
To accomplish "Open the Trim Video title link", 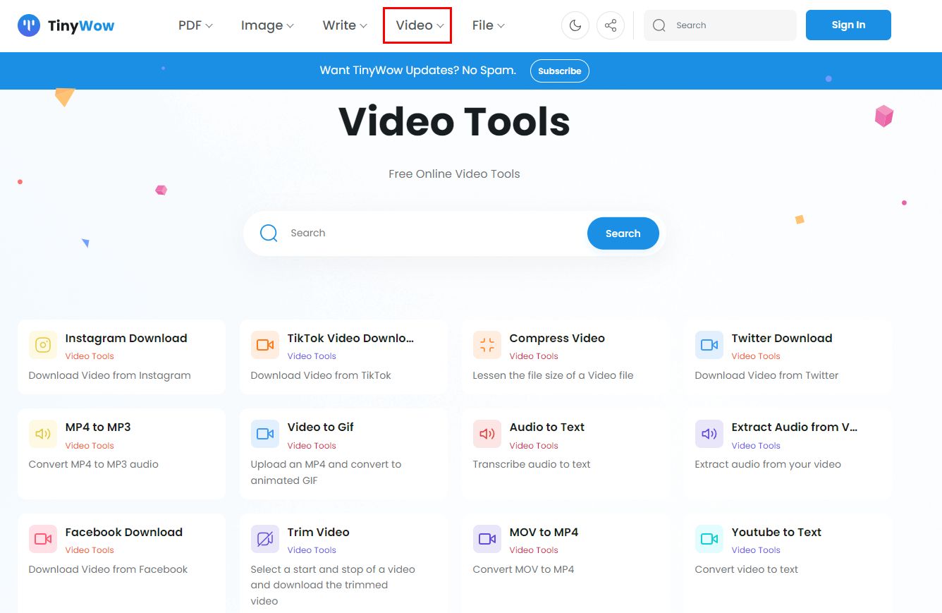I will tap(319, 532).
